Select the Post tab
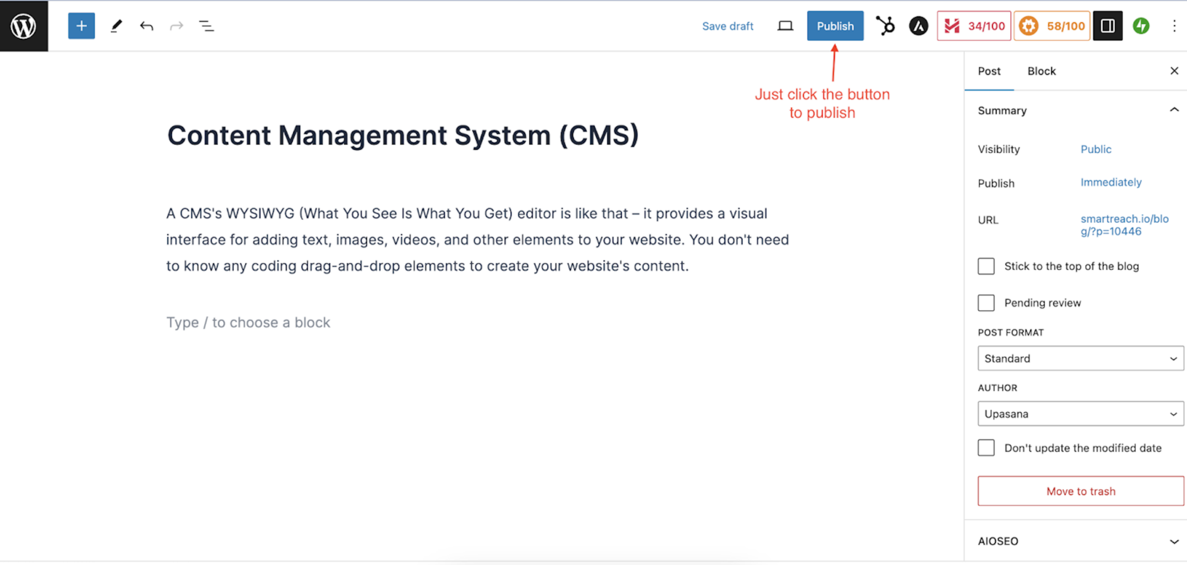Screen dimensions: 1187x565 click(x=989, y=71)
